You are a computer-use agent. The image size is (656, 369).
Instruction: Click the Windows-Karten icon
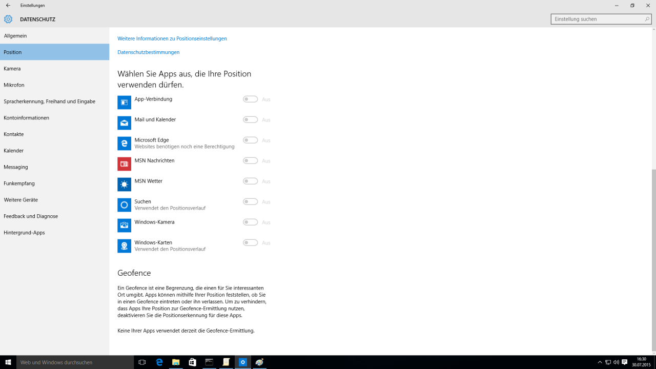pyautogui.click(x=124, y=246)
